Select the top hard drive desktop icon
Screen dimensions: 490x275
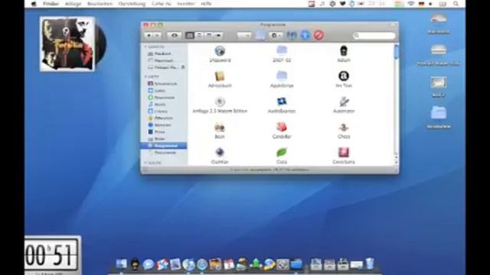coord(438,19)
